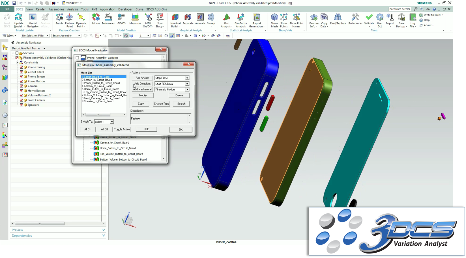This screenshot has height=258, width=466.
Task: Select Home_Button_to_Circuit_Board in Model Navigator tree
Action: (118, 148)
